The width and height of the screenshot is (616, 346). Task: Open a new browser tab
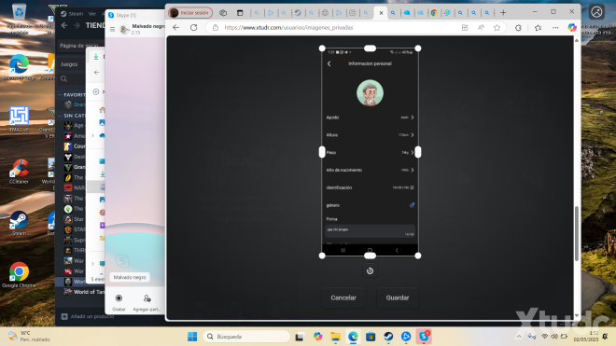tap(503, 12)
